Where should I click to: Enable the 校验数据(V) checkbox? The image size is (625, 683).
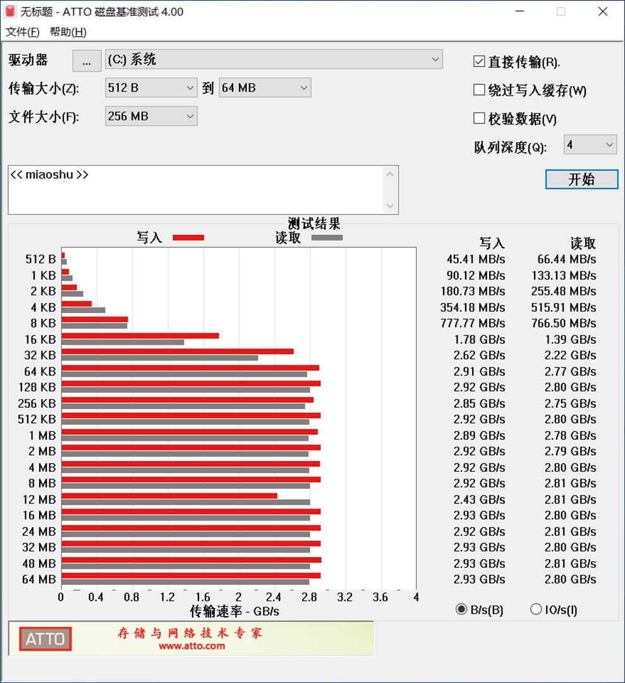coord(478,118)
